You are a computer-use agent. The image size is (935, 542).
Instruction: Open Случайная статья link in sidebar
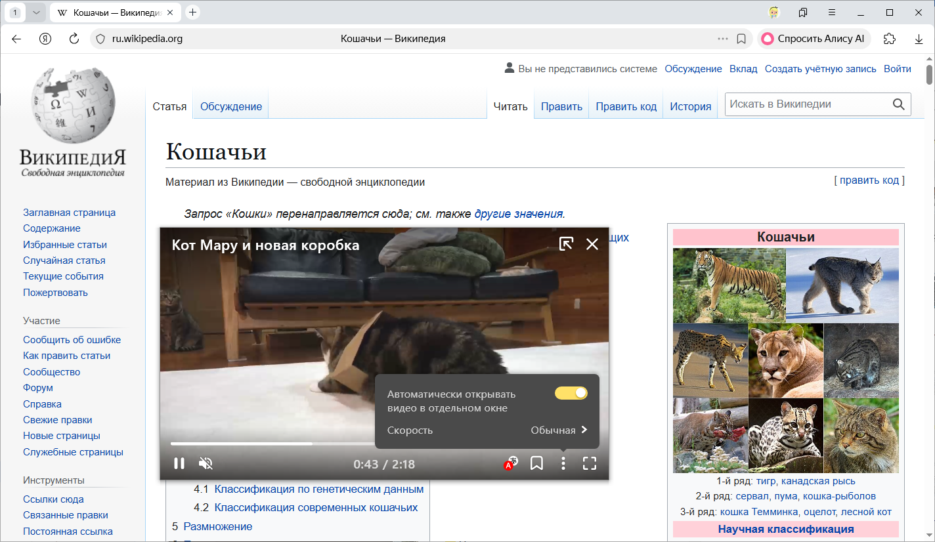coord(64,261)
